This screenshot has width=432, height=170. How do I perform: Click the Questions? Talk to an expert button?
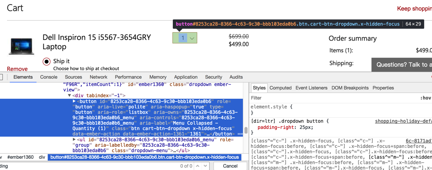tap(402, 65)
